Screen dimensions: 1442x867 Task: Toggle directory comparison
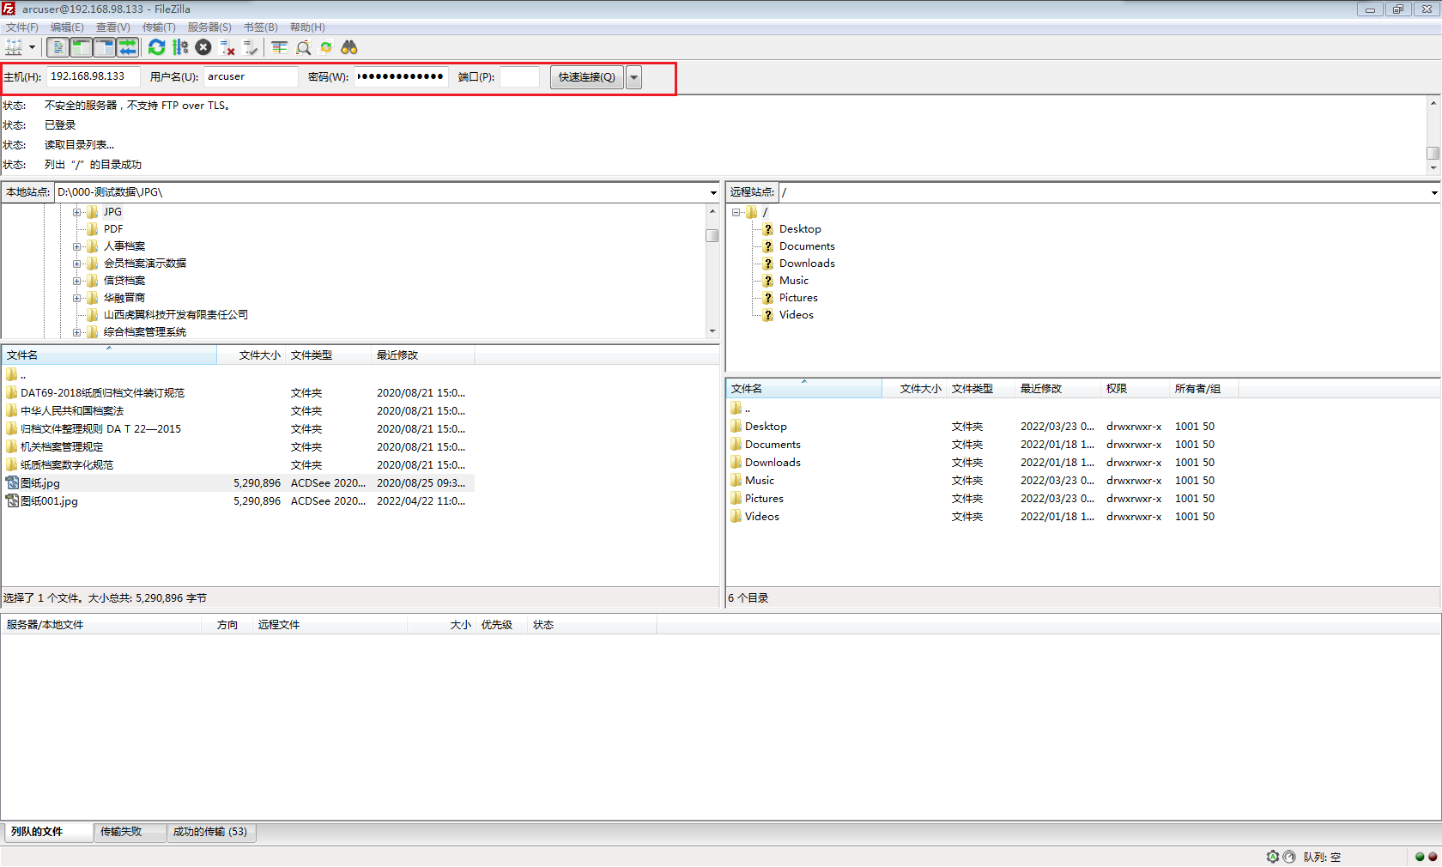click(x=303, y=47)
